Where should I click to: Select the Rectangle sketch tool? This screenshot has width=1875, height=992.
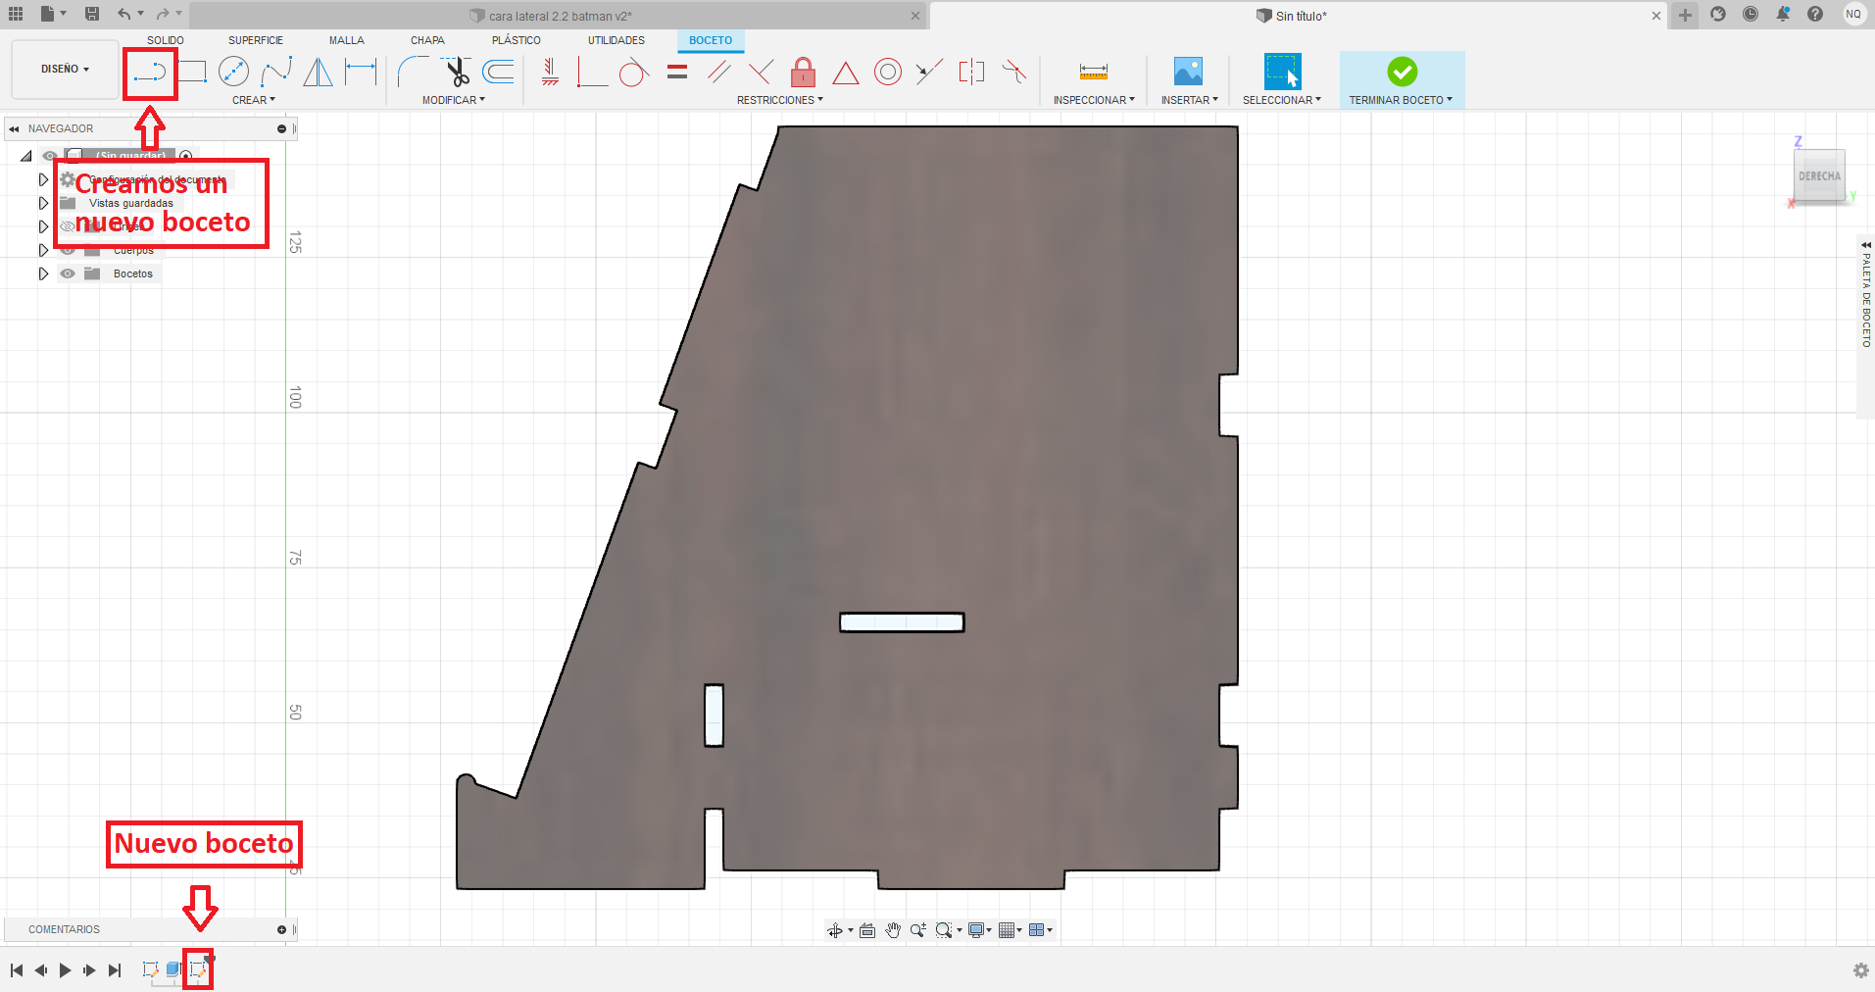[192, 72]
